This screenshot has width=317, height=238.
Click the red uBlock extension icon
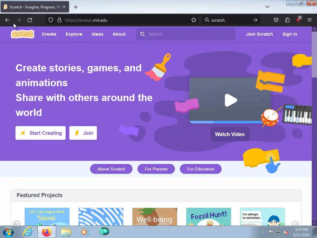pyautogui.click(x=298, y=20)
